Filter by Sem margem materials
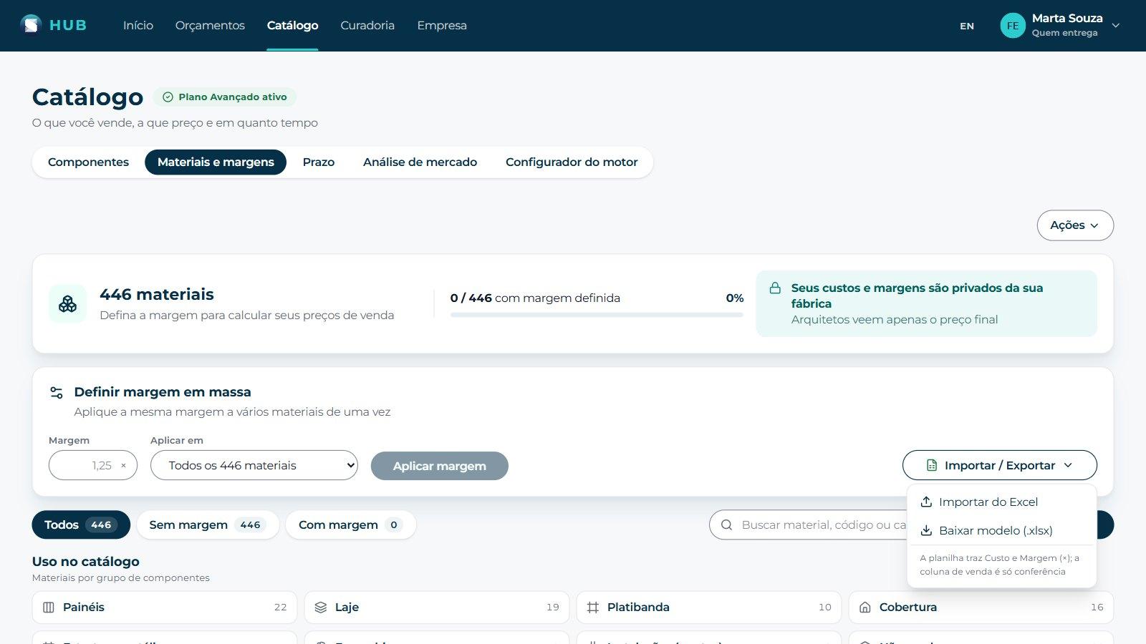Screen dimensions: 1146x644 pos(207,525)
